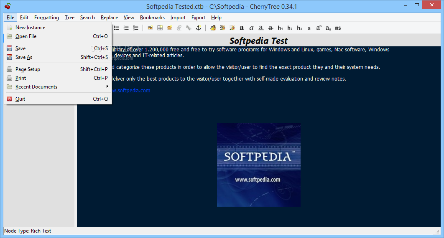Follow the softpedia.com hyperlink in text
This screenshot has width=444, height=238.
pos(131,91)
